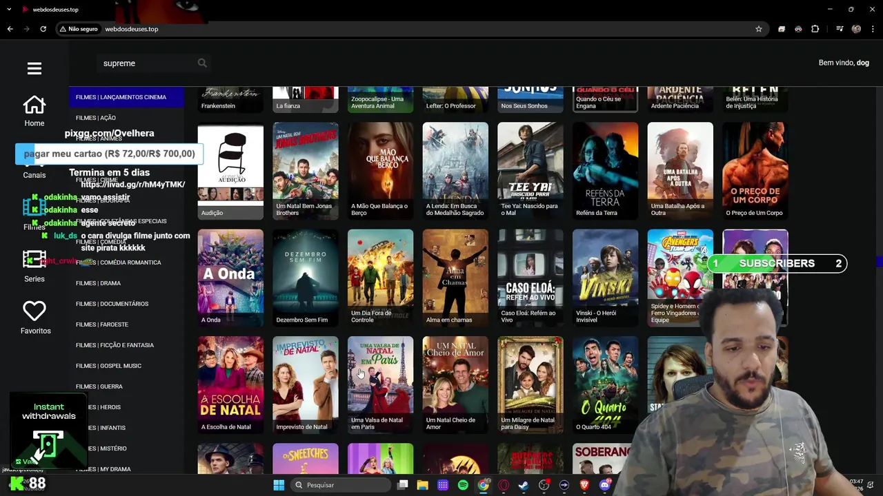Click the search magnifier icon
The width and height of the screenshot is (883, 496).
click(202, 63)
